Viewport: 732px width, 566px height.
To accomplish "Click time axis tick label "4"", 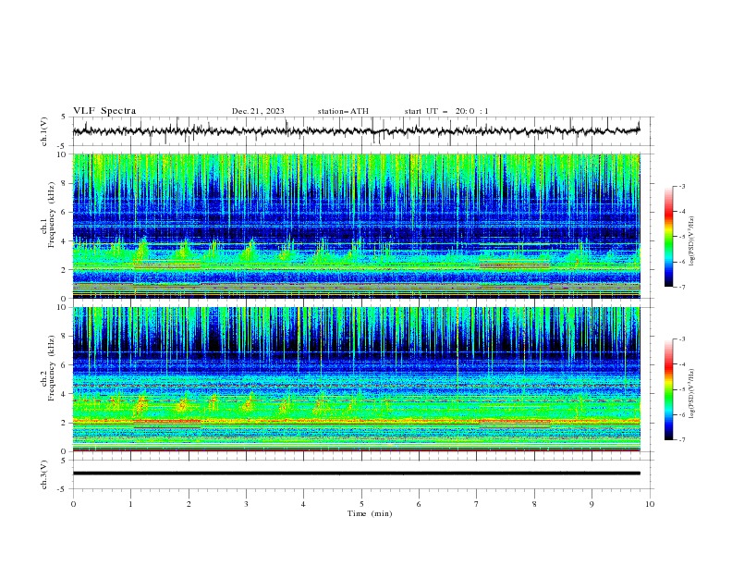I will (303, 504).
